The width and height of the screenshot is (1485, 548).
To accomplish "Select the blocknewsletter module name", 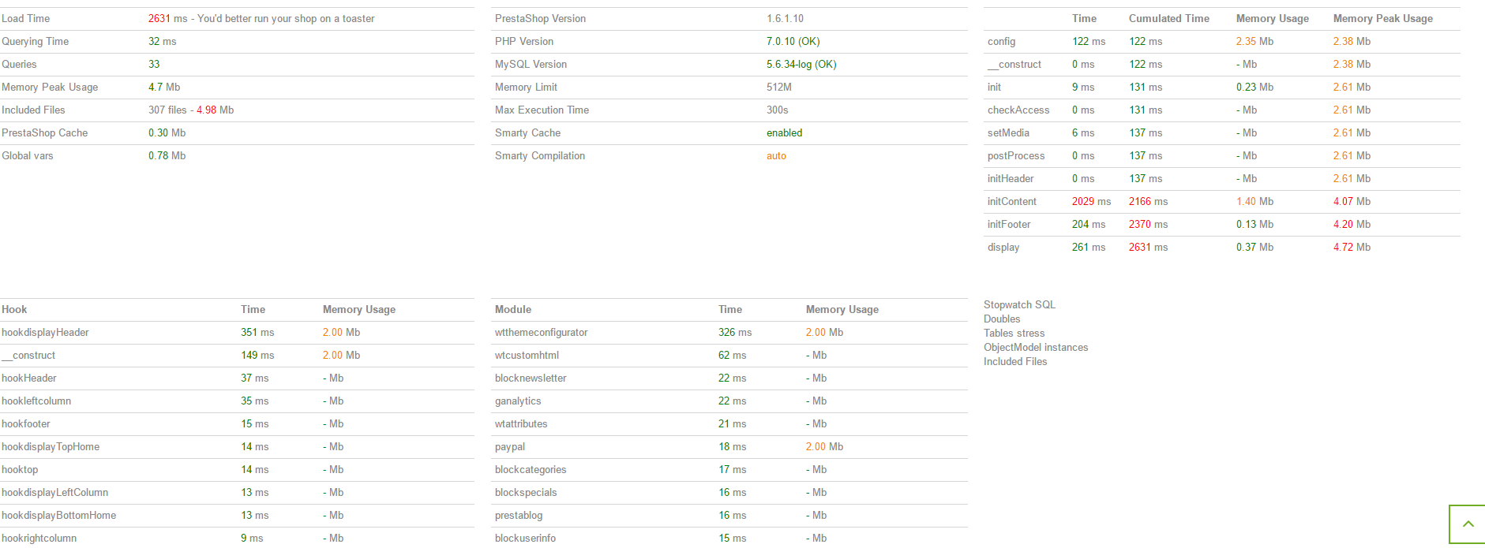I will tap(531, 378).
